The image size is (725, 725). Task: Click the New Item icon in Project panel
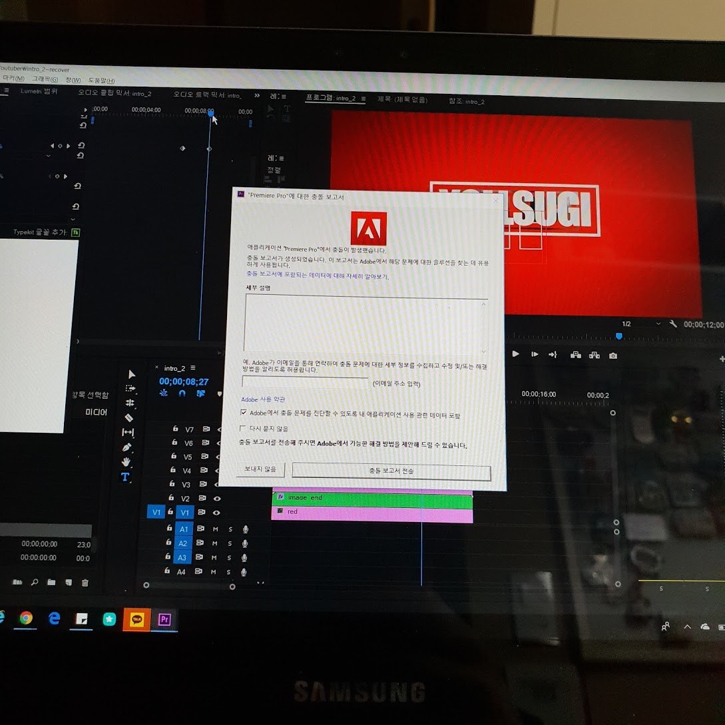69,583
